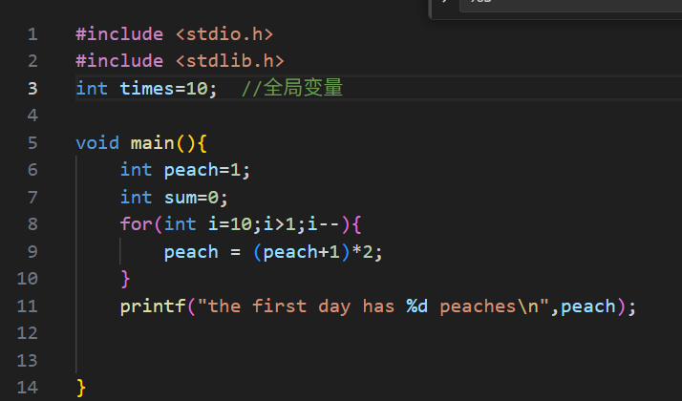Screen dimensions: 682x401
Task: Click the (peach+1) expression on line 9
Action: [302, 252]
